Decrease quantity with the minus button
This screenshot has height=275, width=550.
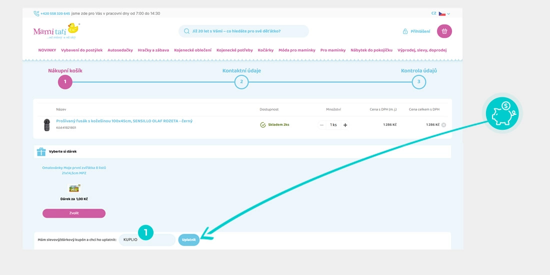pyautogui.click(x=321, y=125)
